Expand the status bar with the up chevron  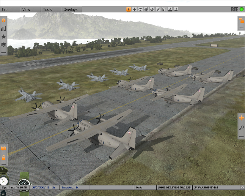(x=242, y=187)
